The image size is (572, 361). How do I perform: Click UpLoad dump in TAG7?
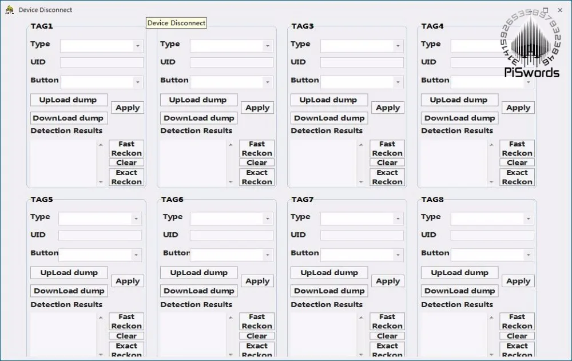tap(329, 273)
